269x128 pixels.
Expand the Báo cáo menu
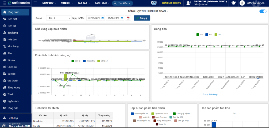click(84, 3)
